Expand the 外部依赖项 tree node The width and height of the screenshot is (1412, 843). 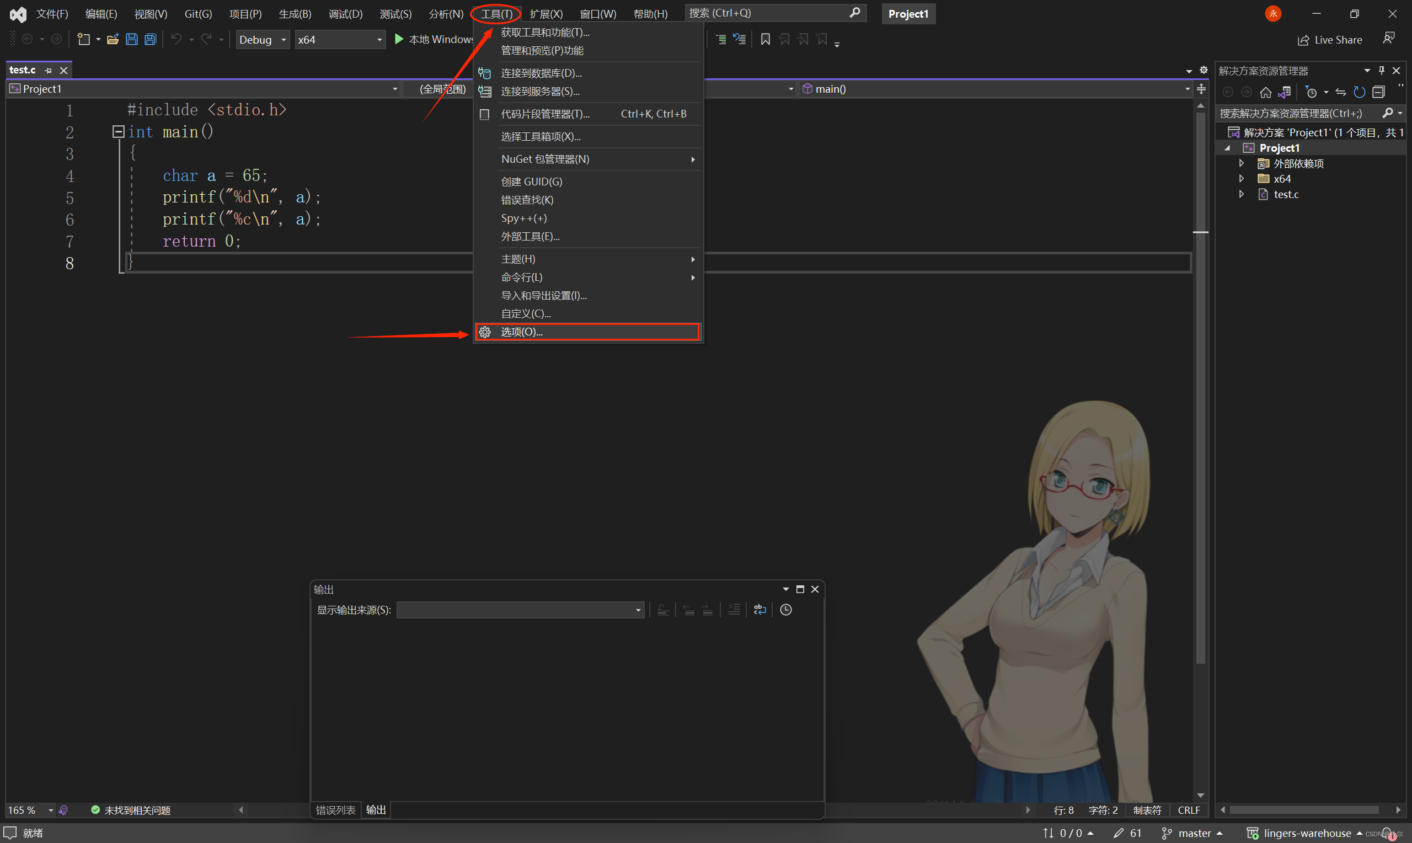(1242, 164)
